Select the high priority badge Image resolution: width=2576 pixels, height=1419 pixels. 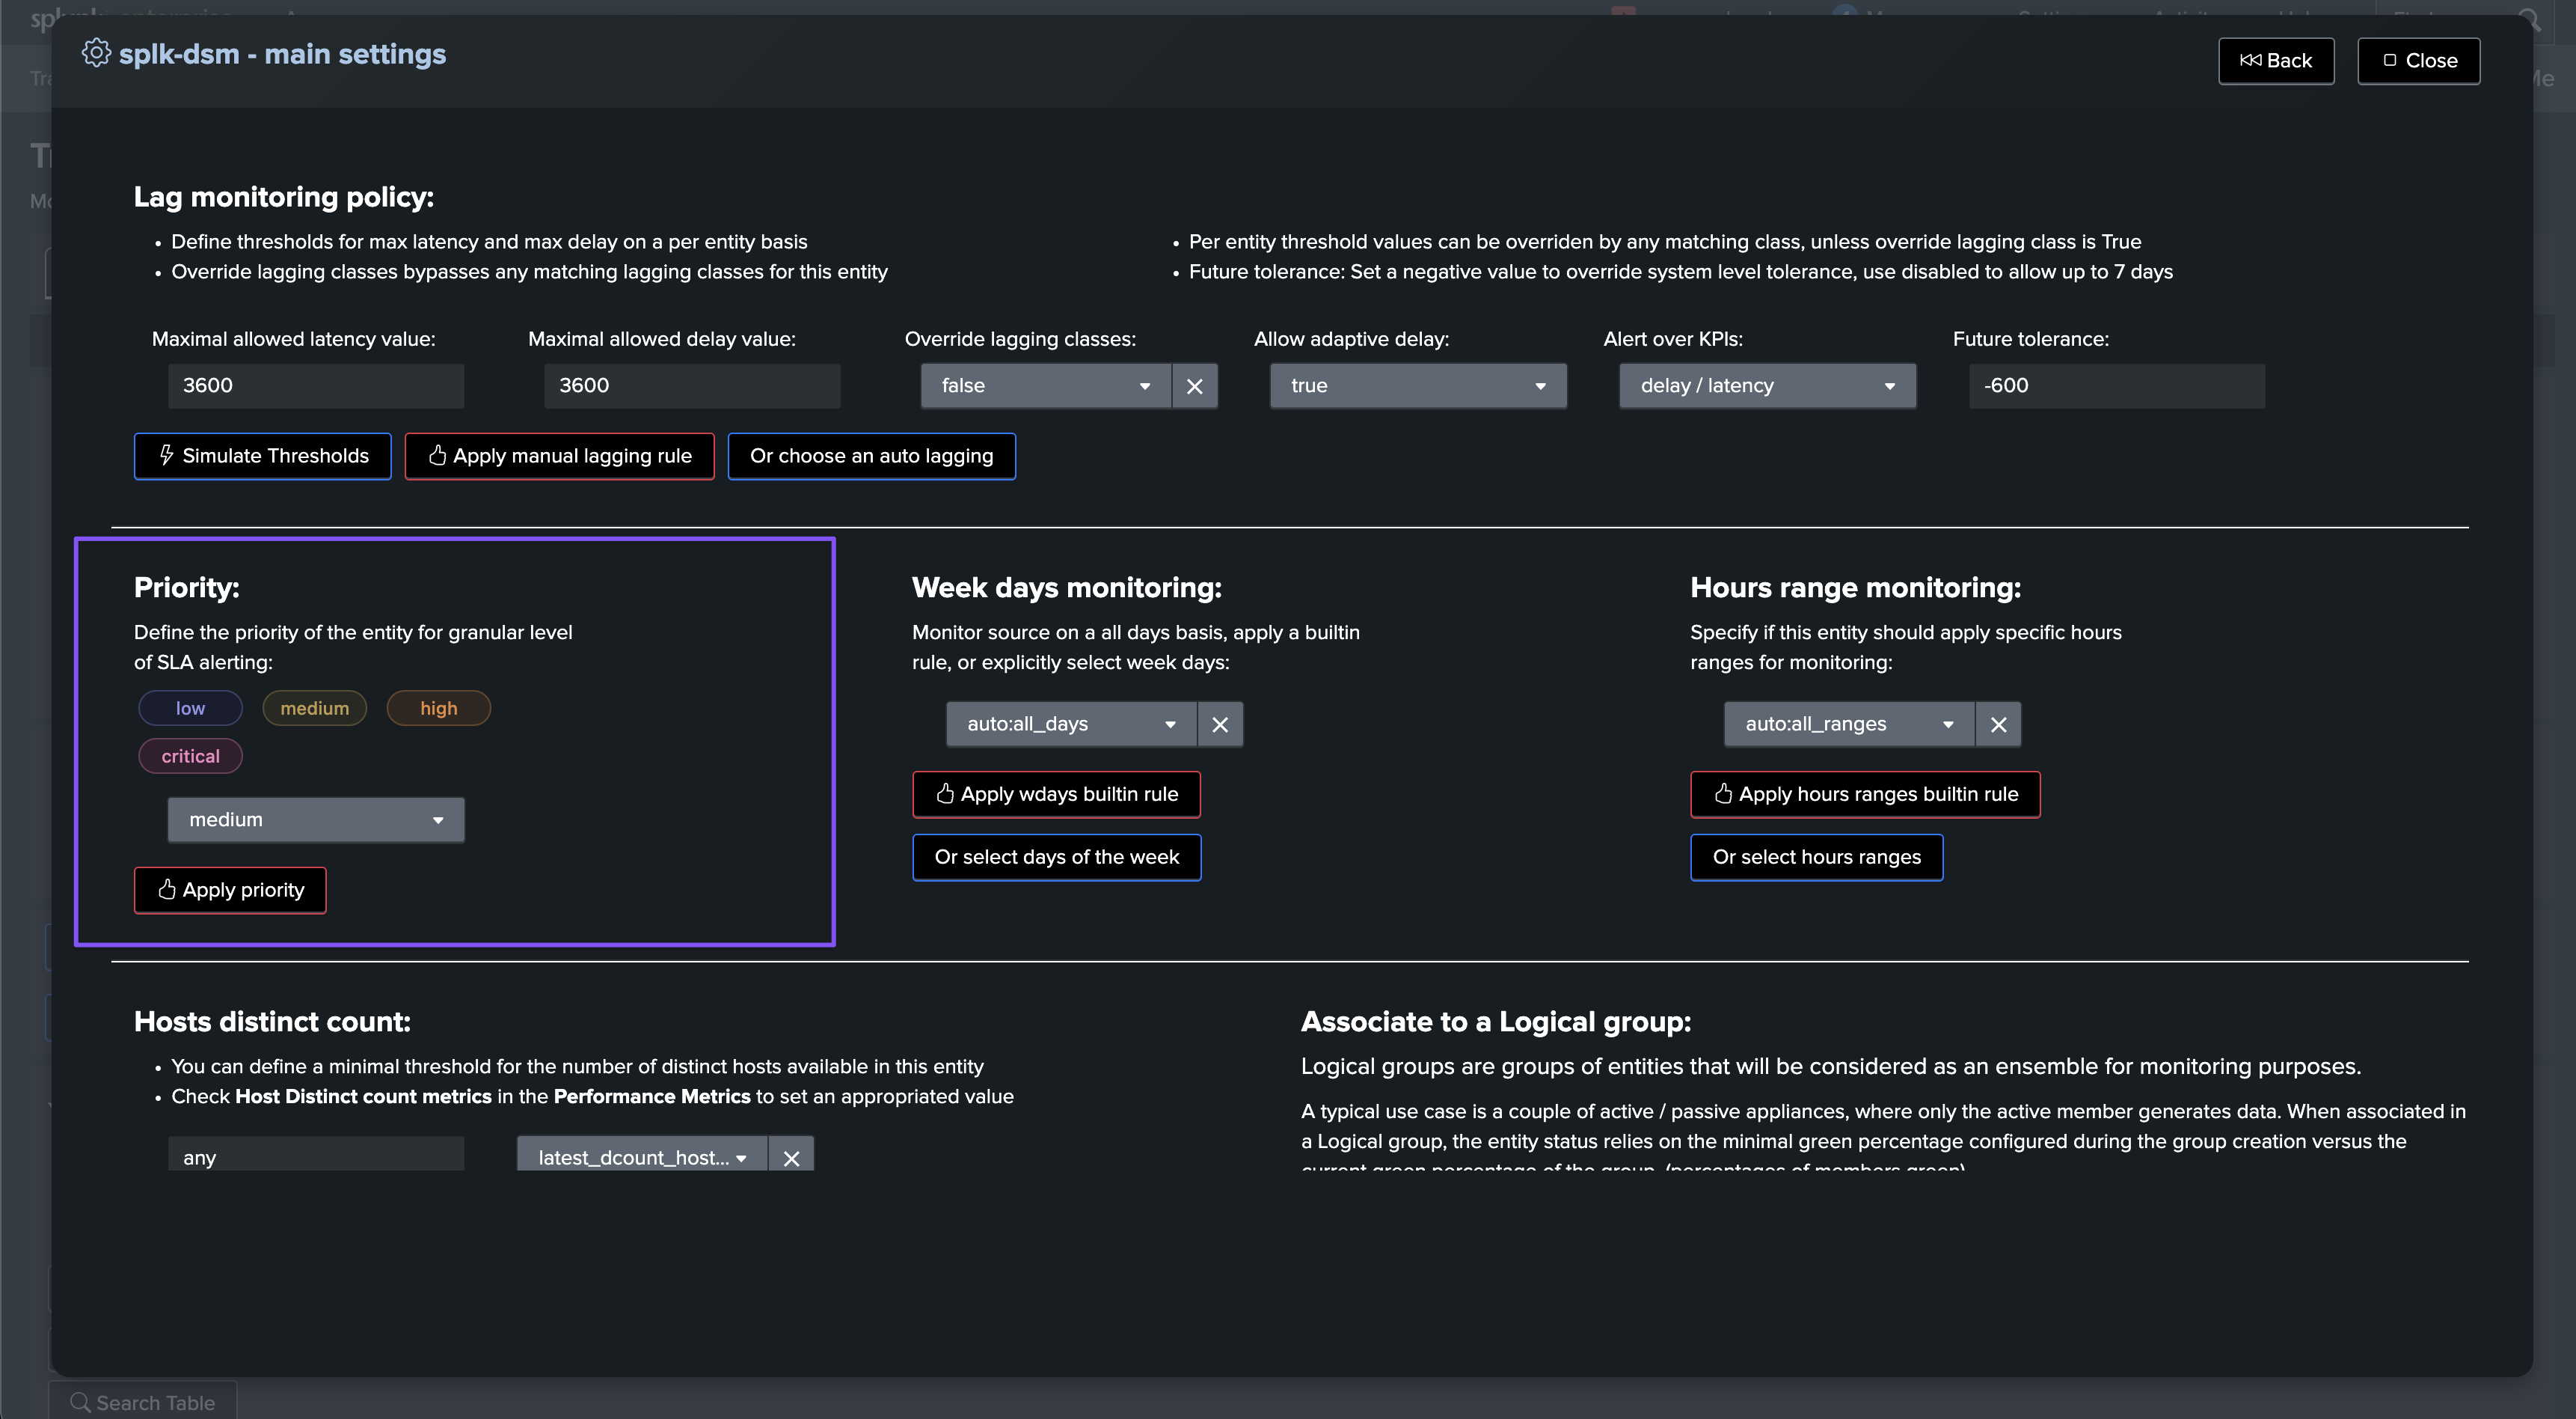pyautogui.click(x=438, y=709)
